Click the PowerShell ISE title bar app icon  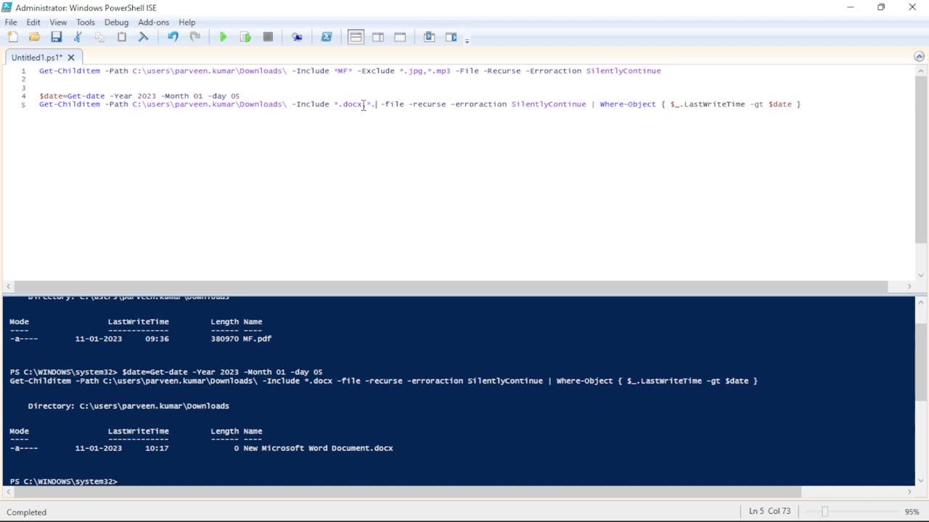coord(7,7)
